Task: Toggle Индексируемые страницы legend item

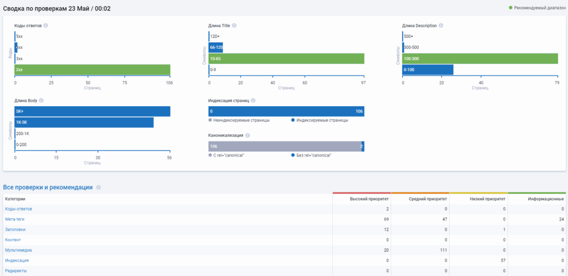Action: tap(322, 120)
